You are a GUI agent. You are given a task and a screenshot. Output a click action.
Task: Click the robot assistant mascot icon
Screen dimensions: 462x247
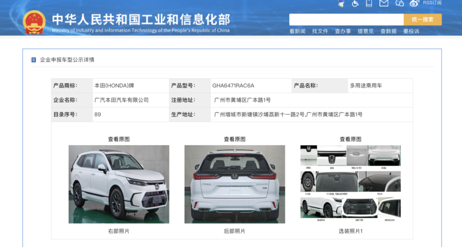[341, 3]
